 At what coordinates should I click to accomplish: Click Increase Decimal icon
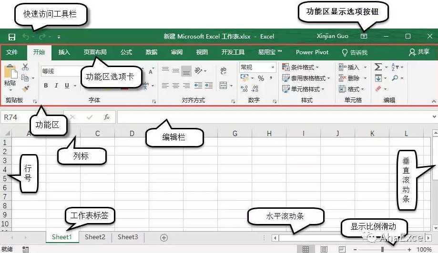[x=244, y=89]
